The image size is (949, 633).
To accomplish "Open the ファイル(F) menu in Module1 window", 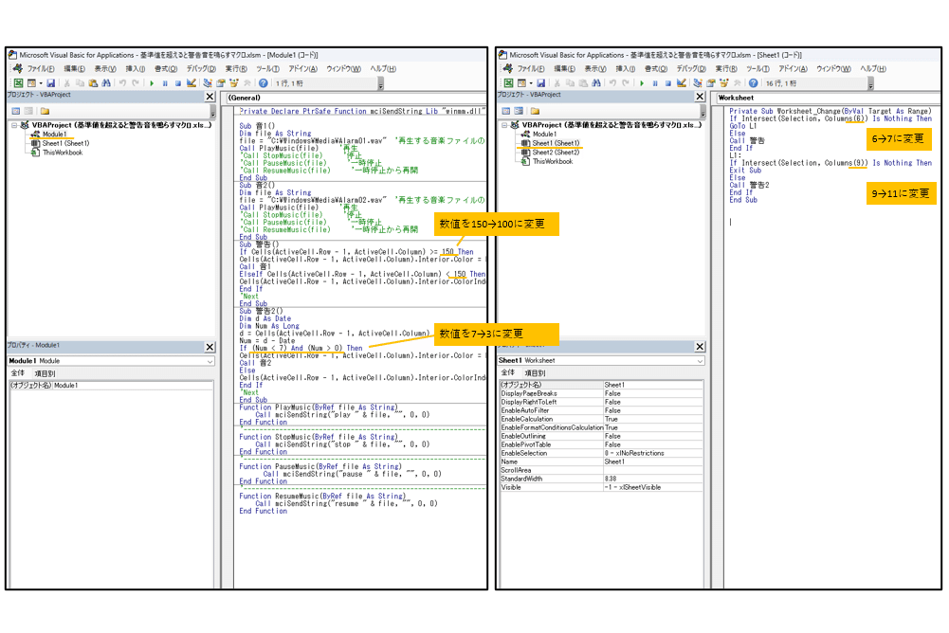I will [x=40, y=69].
